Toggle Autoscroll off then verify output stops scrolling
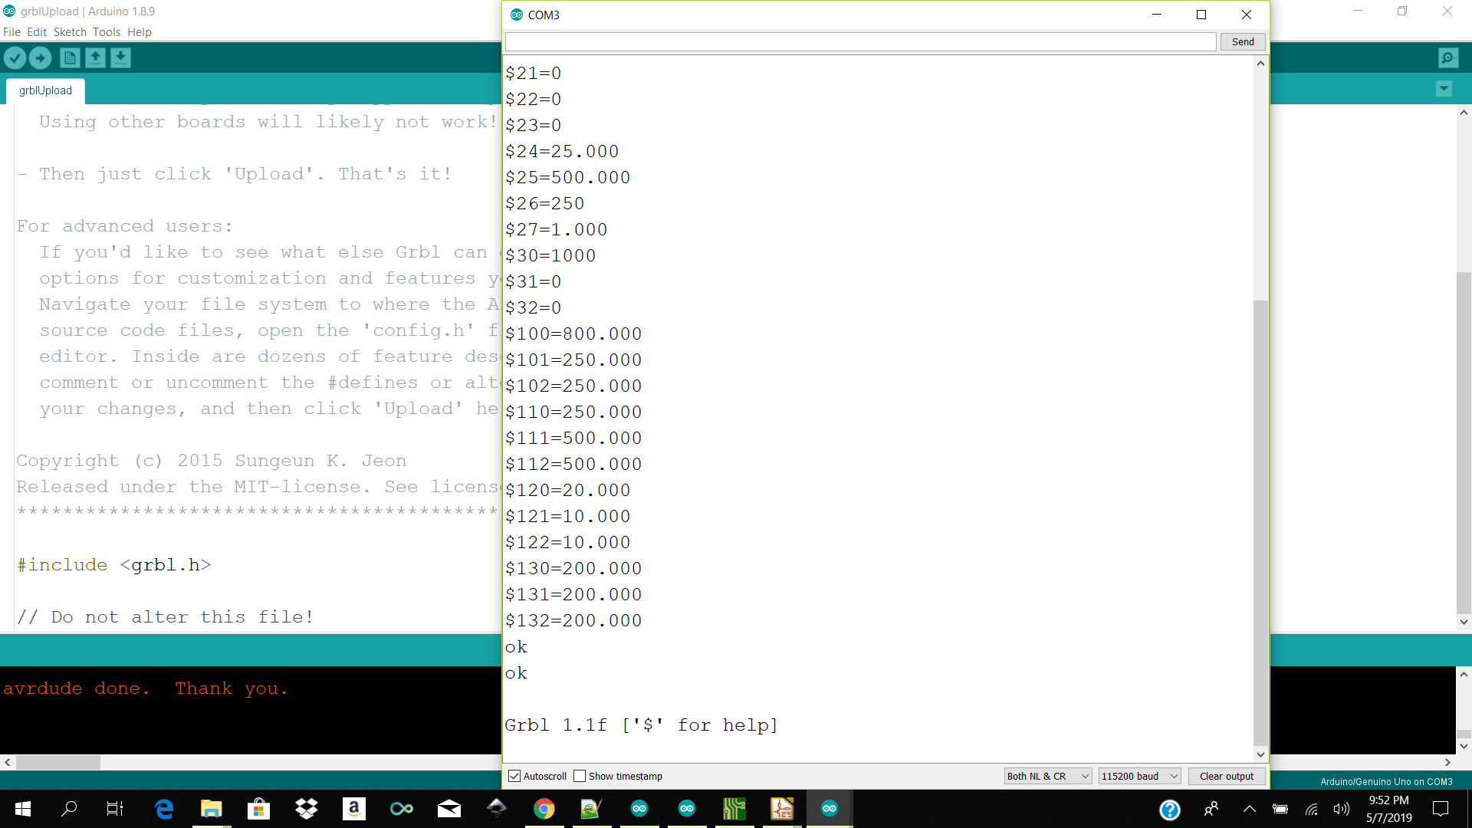The image size is (1472, 828). [x=514, y=776]
